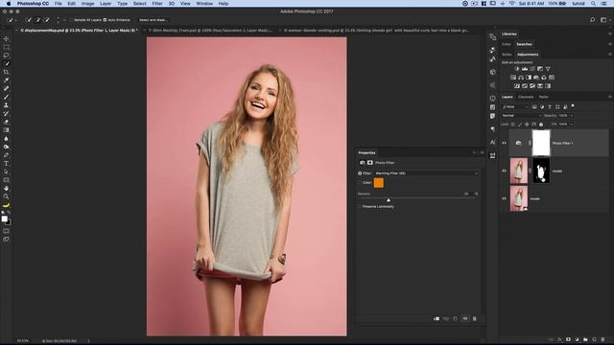The image size is (614, 345).
Task: Reset adjustment defaults in Properties panel
Action: 455,318
